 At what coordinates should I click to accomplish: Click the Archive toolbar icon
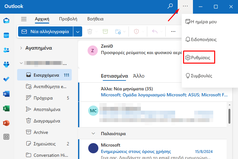click(105, 31)
